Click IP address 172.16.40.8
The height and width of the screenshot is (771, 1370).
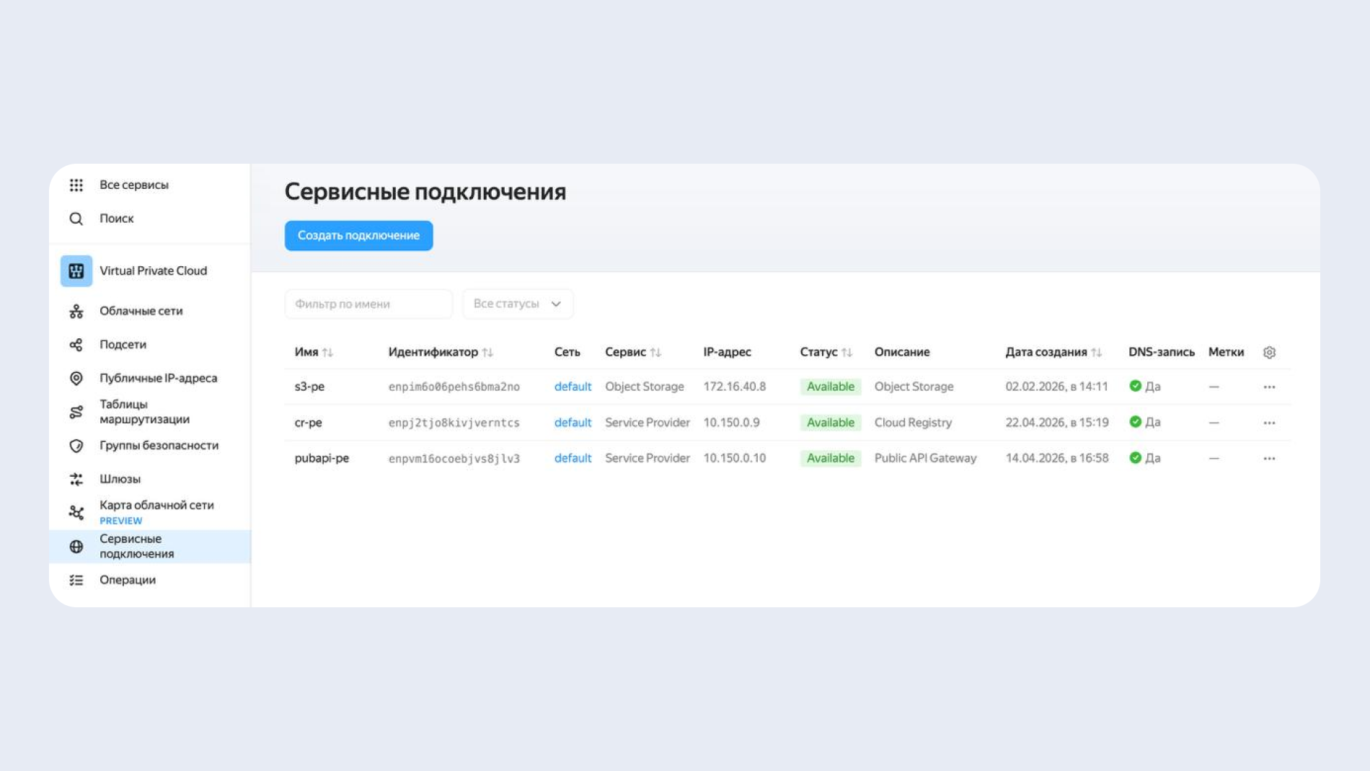point(735,387)
